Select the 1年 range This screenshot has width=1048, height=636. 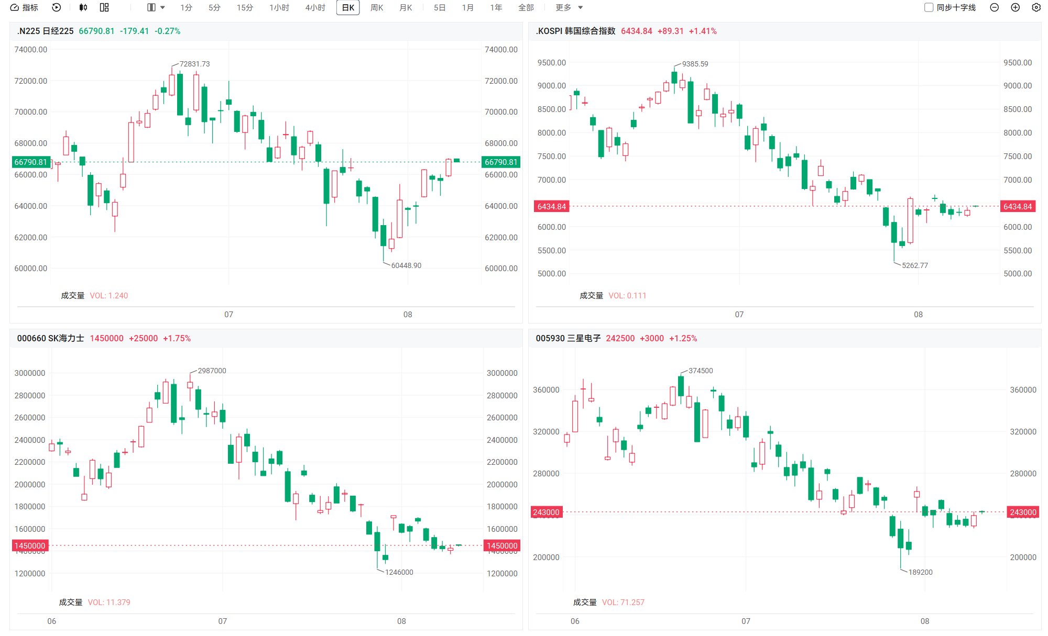[x=496, y=7]
